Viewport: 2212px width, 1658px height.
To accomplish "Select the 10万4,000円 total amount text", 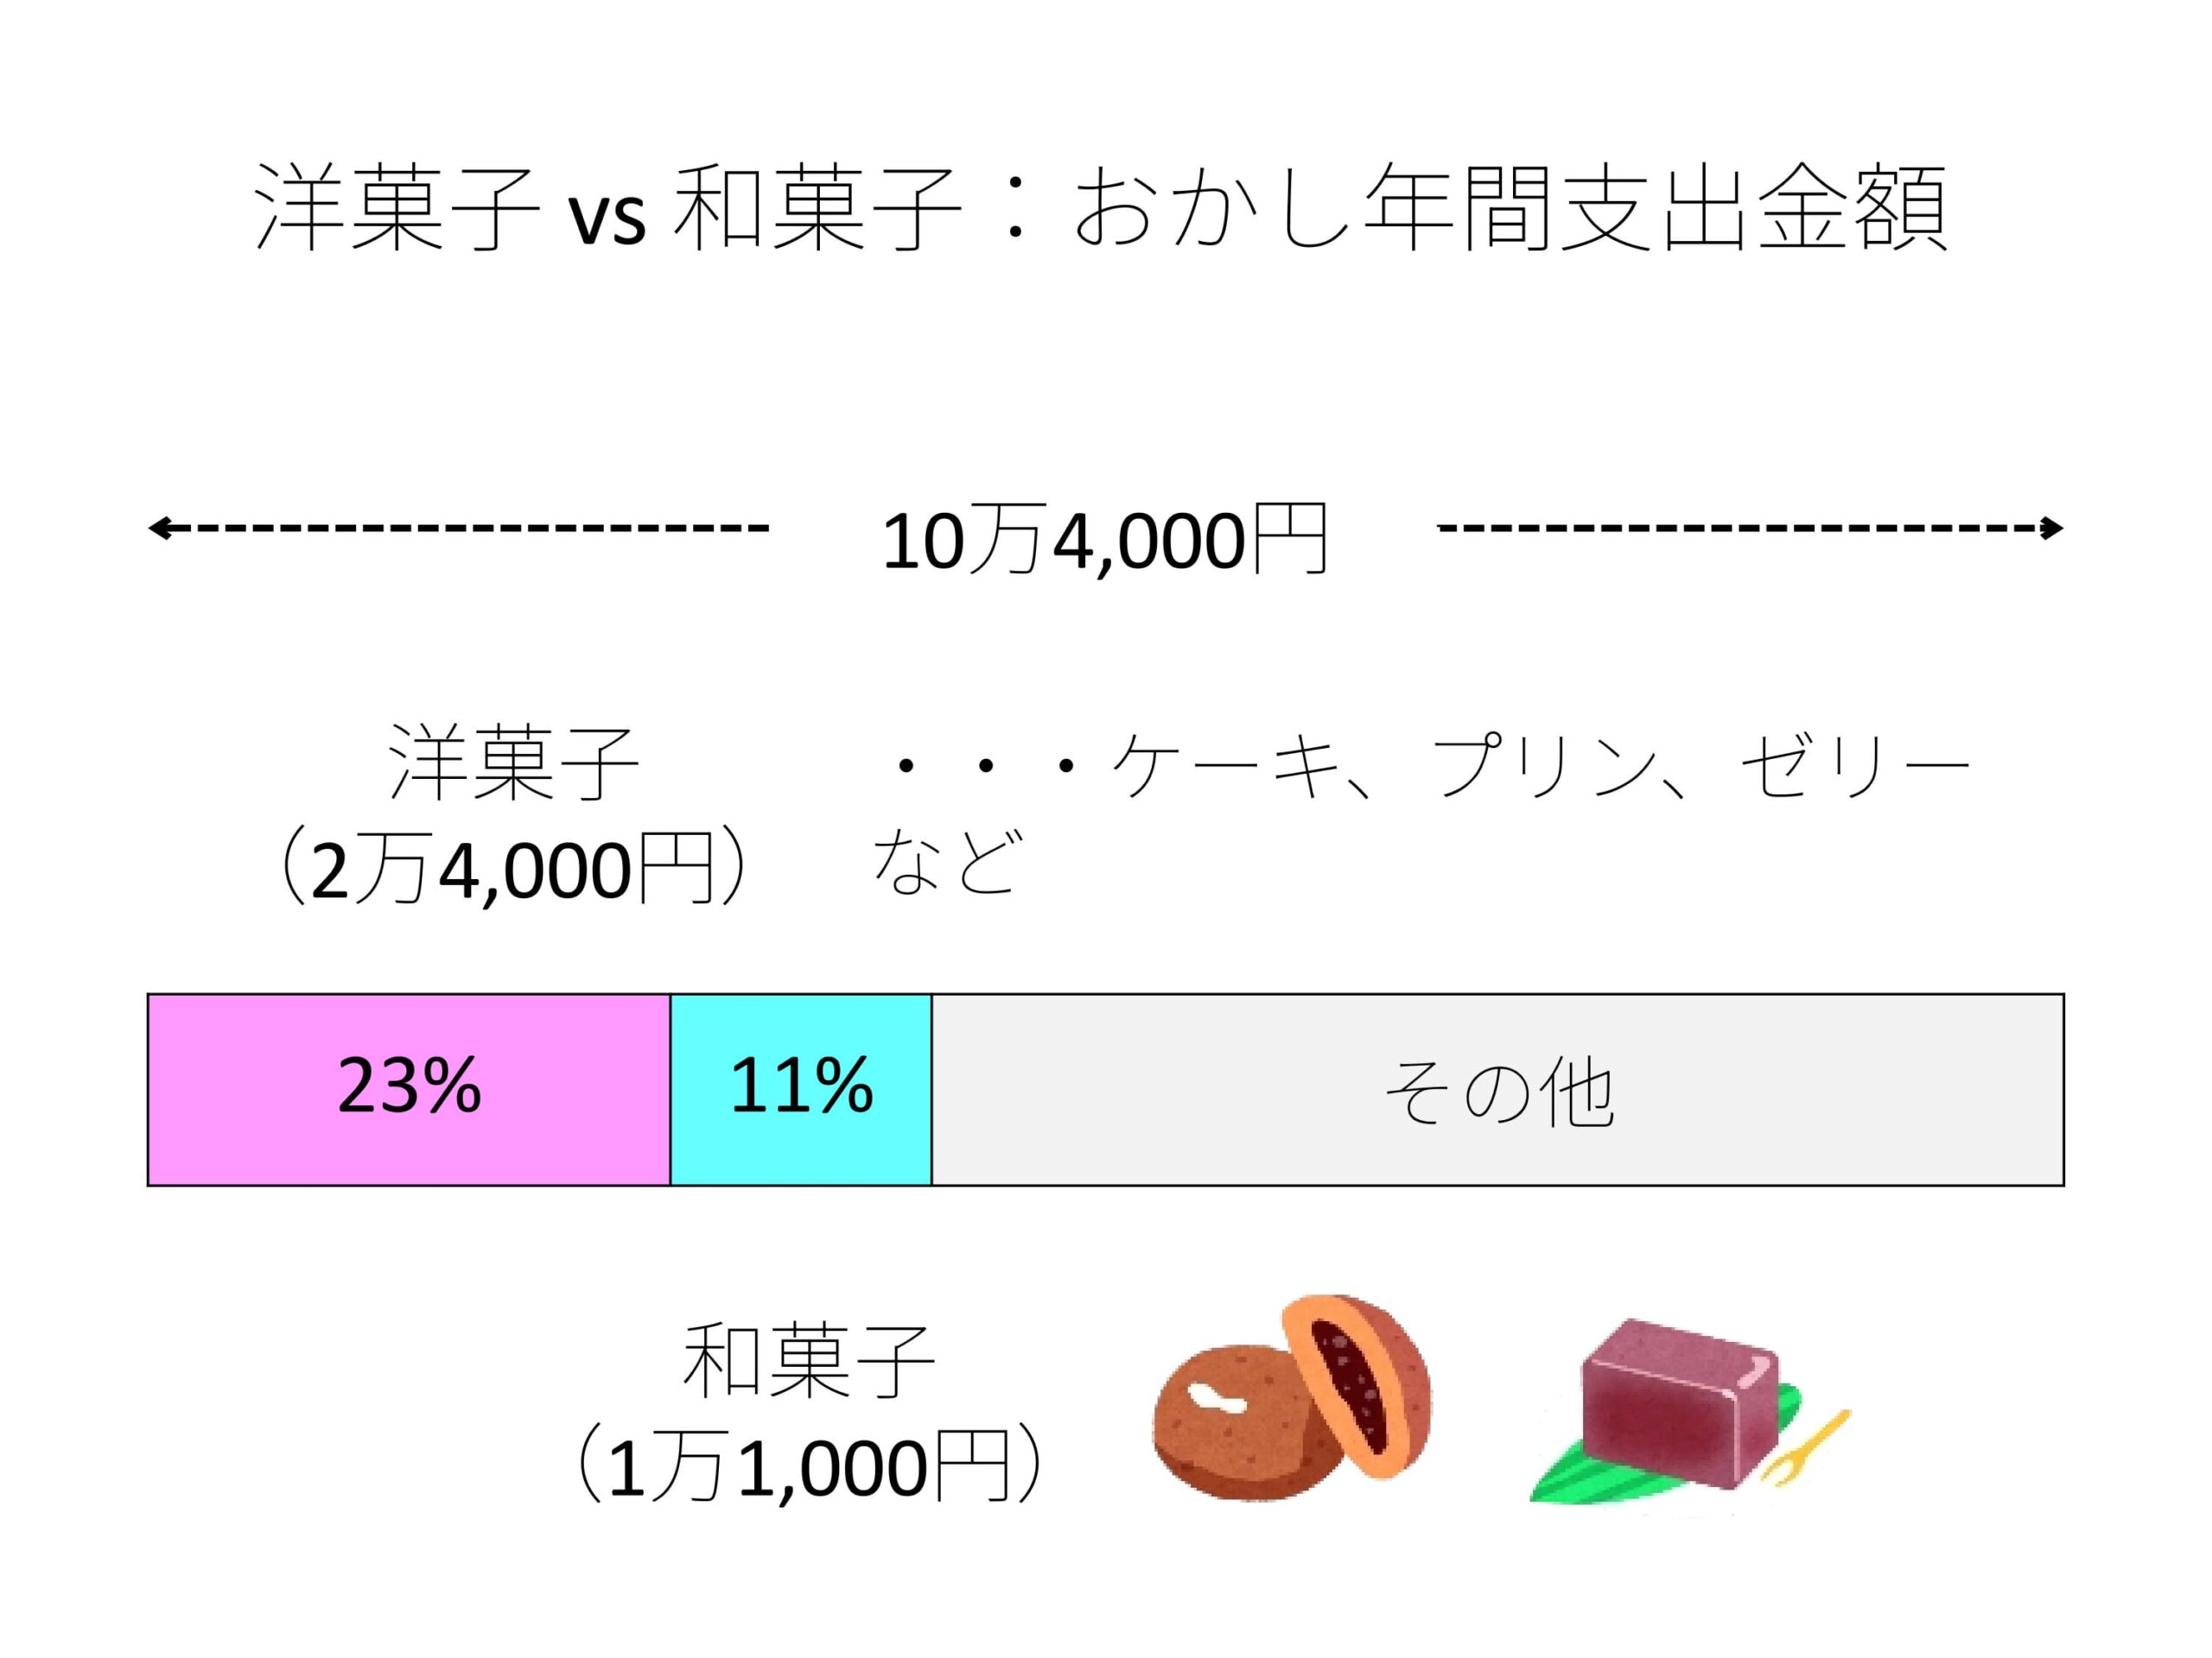I will click(1104, 540).
